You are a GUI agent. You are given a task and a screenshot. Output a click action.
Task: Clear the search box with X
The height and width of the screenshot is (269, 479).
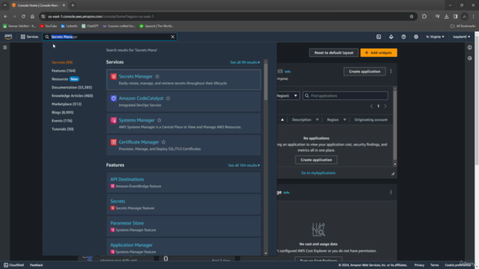(x=173, y=37)
